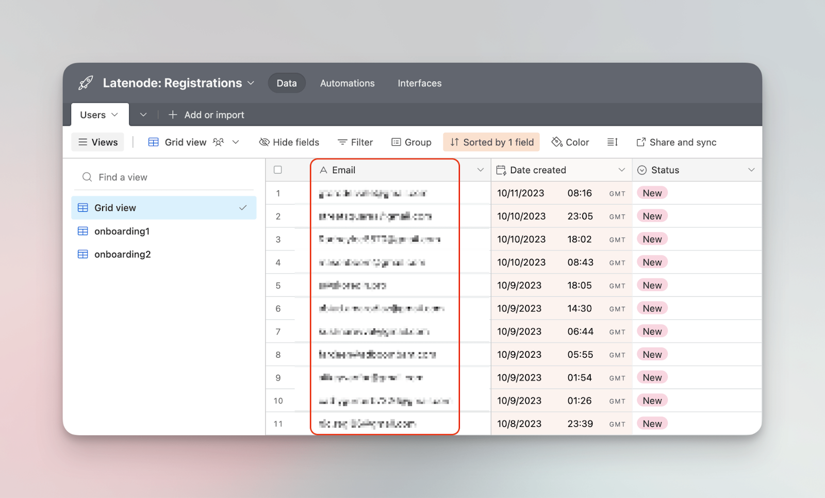Open the Automations tab
The height and width of the screenshot is (498, 825).
[348, 83]
